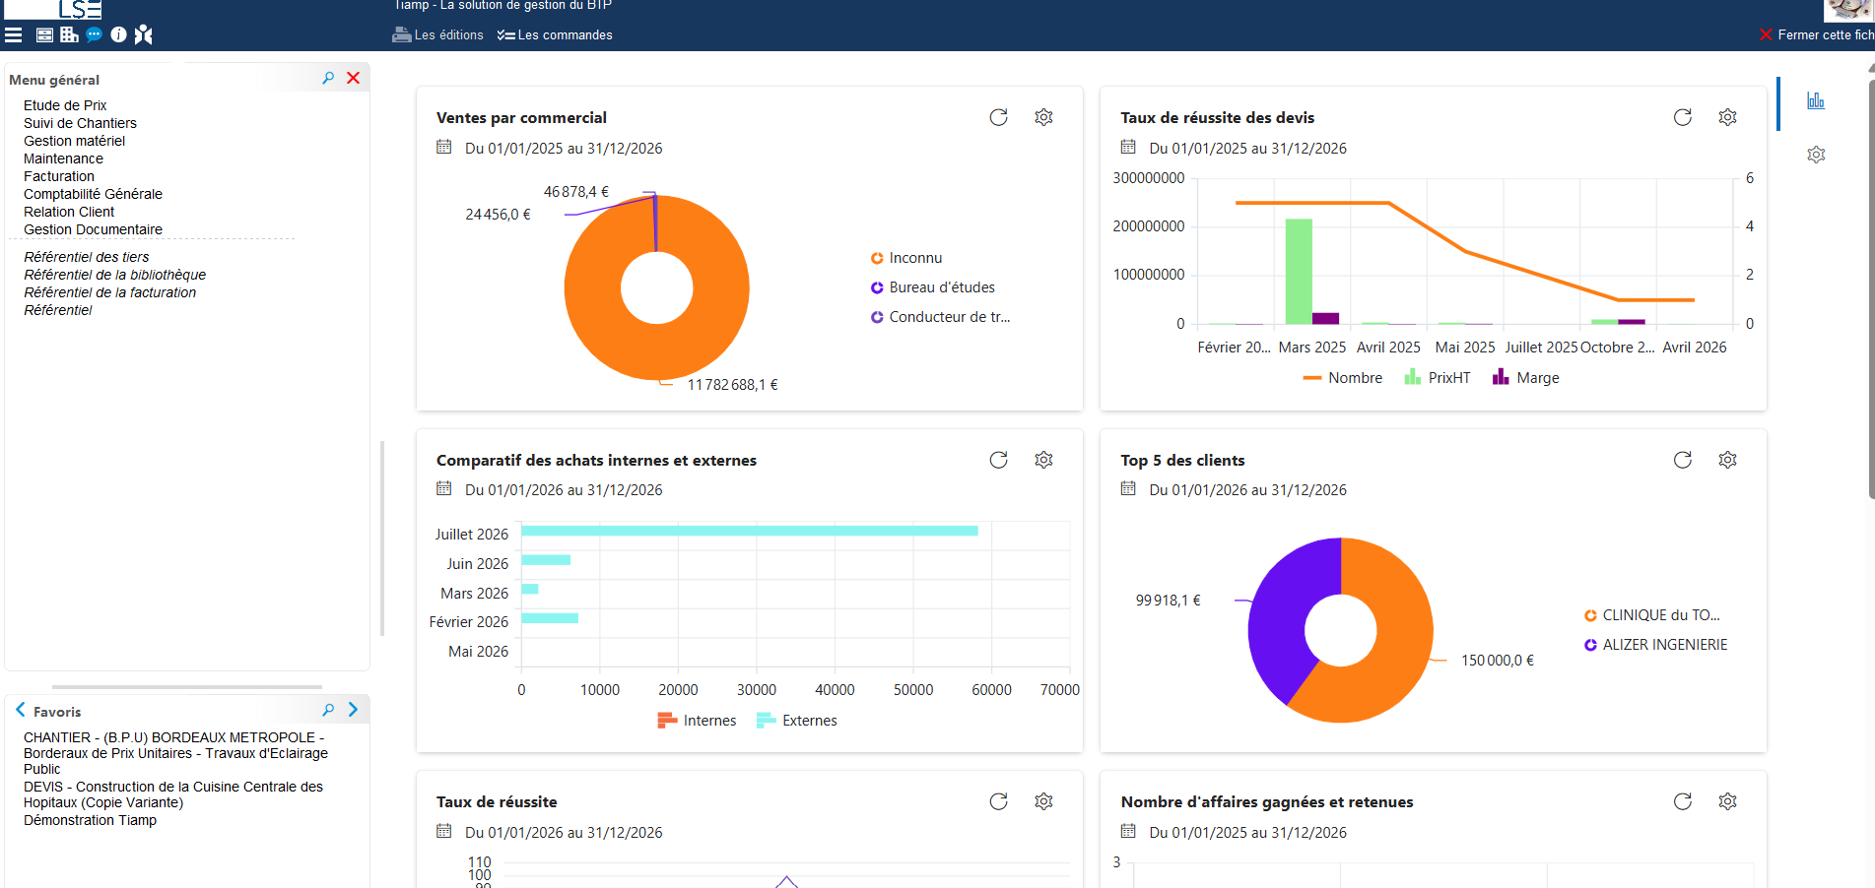This screenshot has width=1875, height=888.
Task: Open settings of Taux de réussite des devis
Action: pyautogui.click(x=1727, y=117)
